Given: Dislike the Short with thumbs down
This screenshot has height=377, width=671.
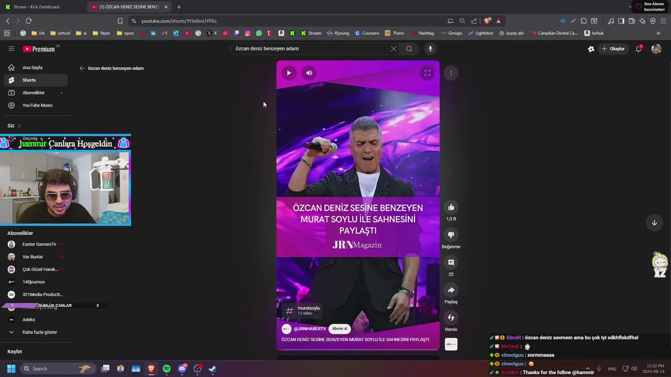Looking at the screenshot, I should [451, 235].
